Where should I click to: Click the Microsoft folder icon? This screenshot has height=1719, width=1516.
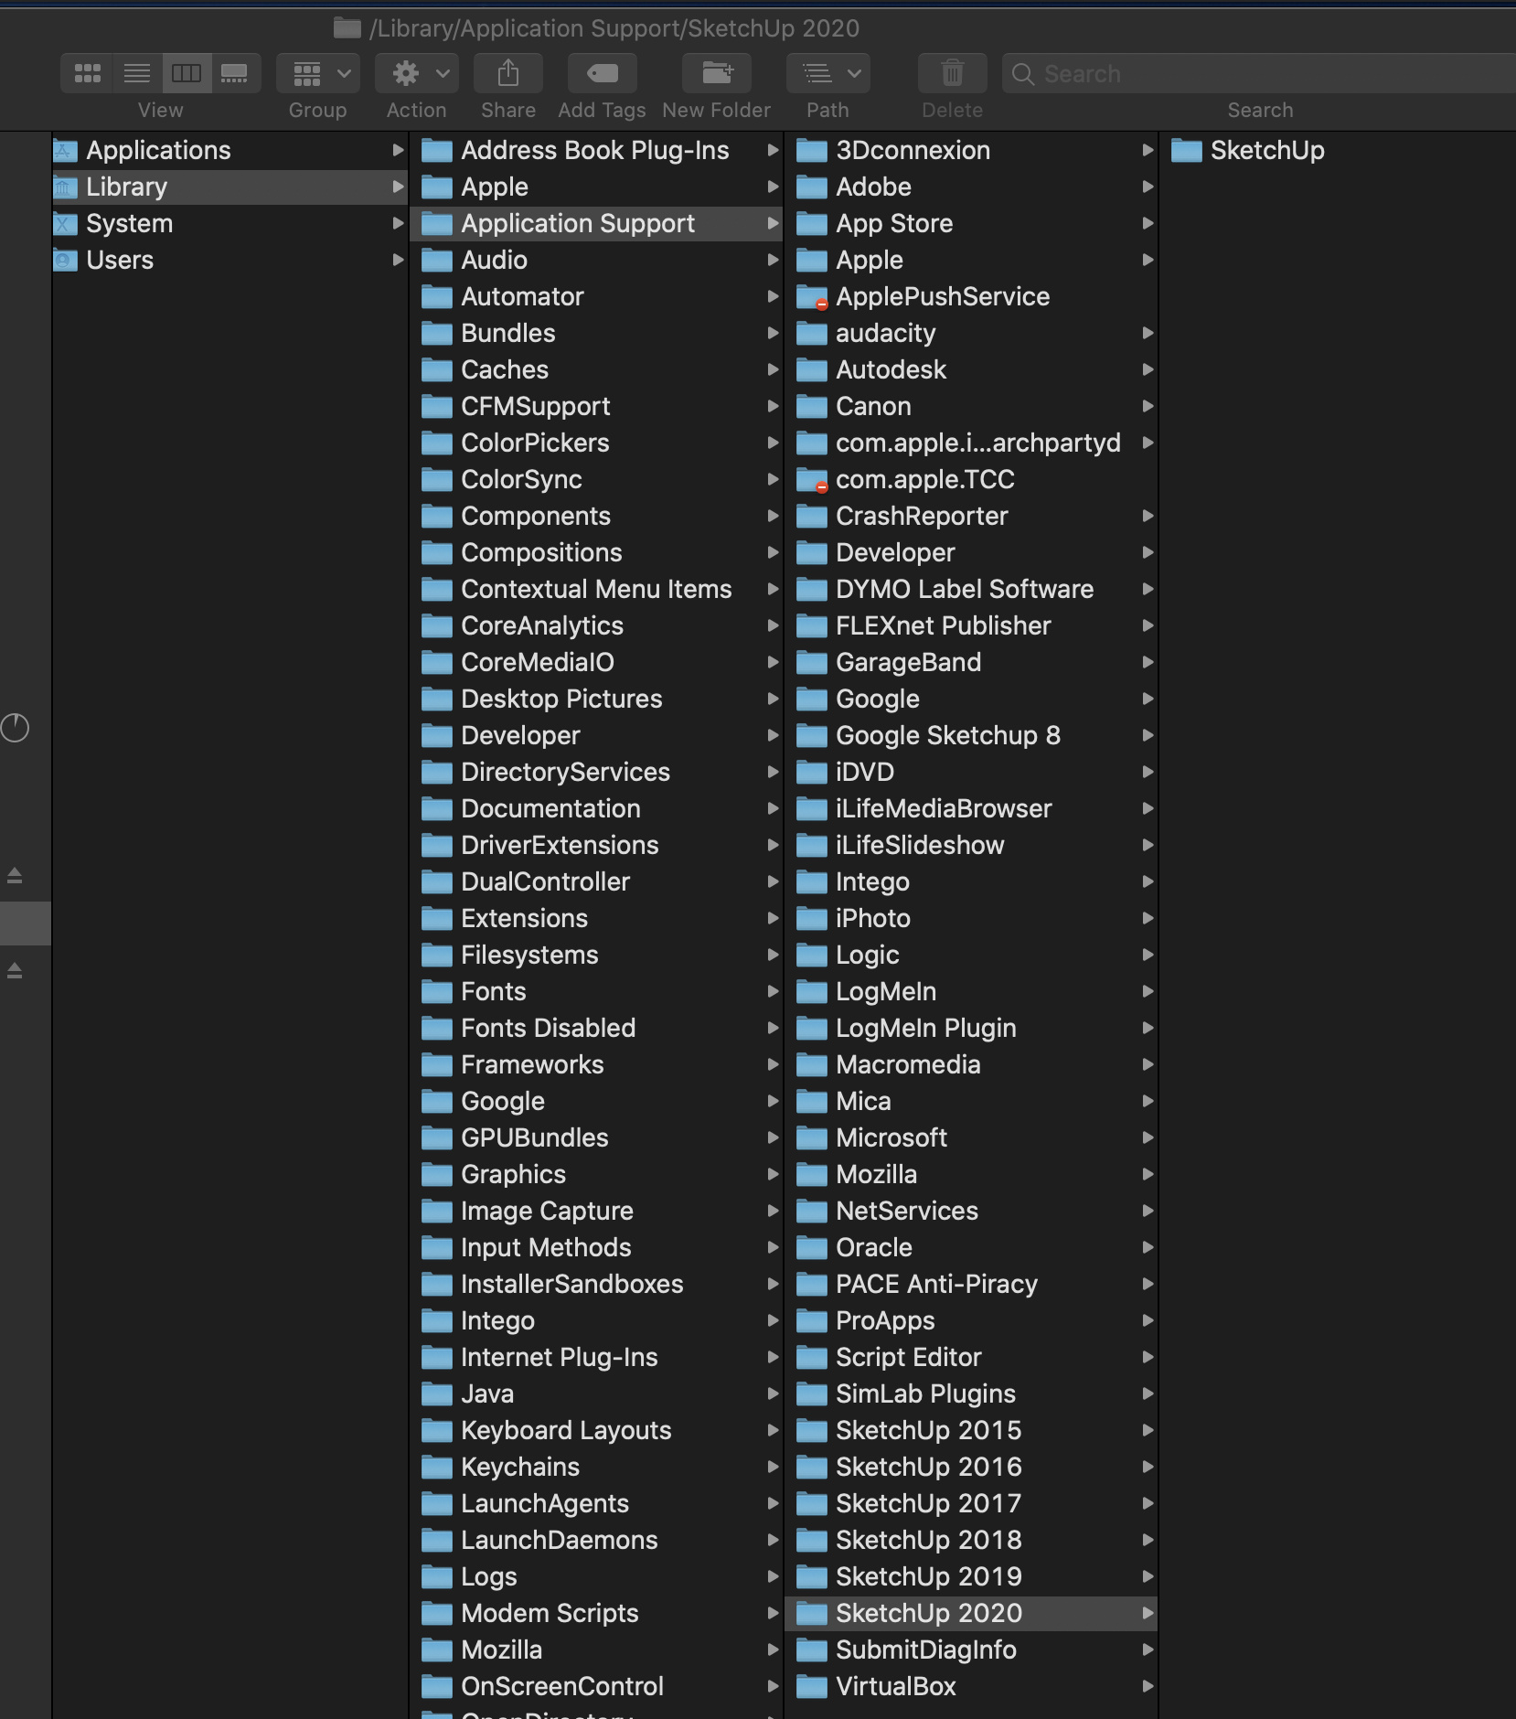812,1138
